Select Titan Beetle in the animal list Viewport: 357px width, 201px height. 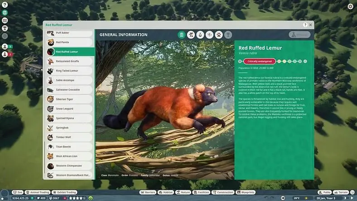point(69,147)
